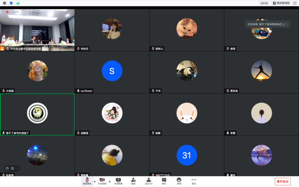Open the 更多 three-dot menu
Viewport: 299px width, 187px height.
point(194,181)
